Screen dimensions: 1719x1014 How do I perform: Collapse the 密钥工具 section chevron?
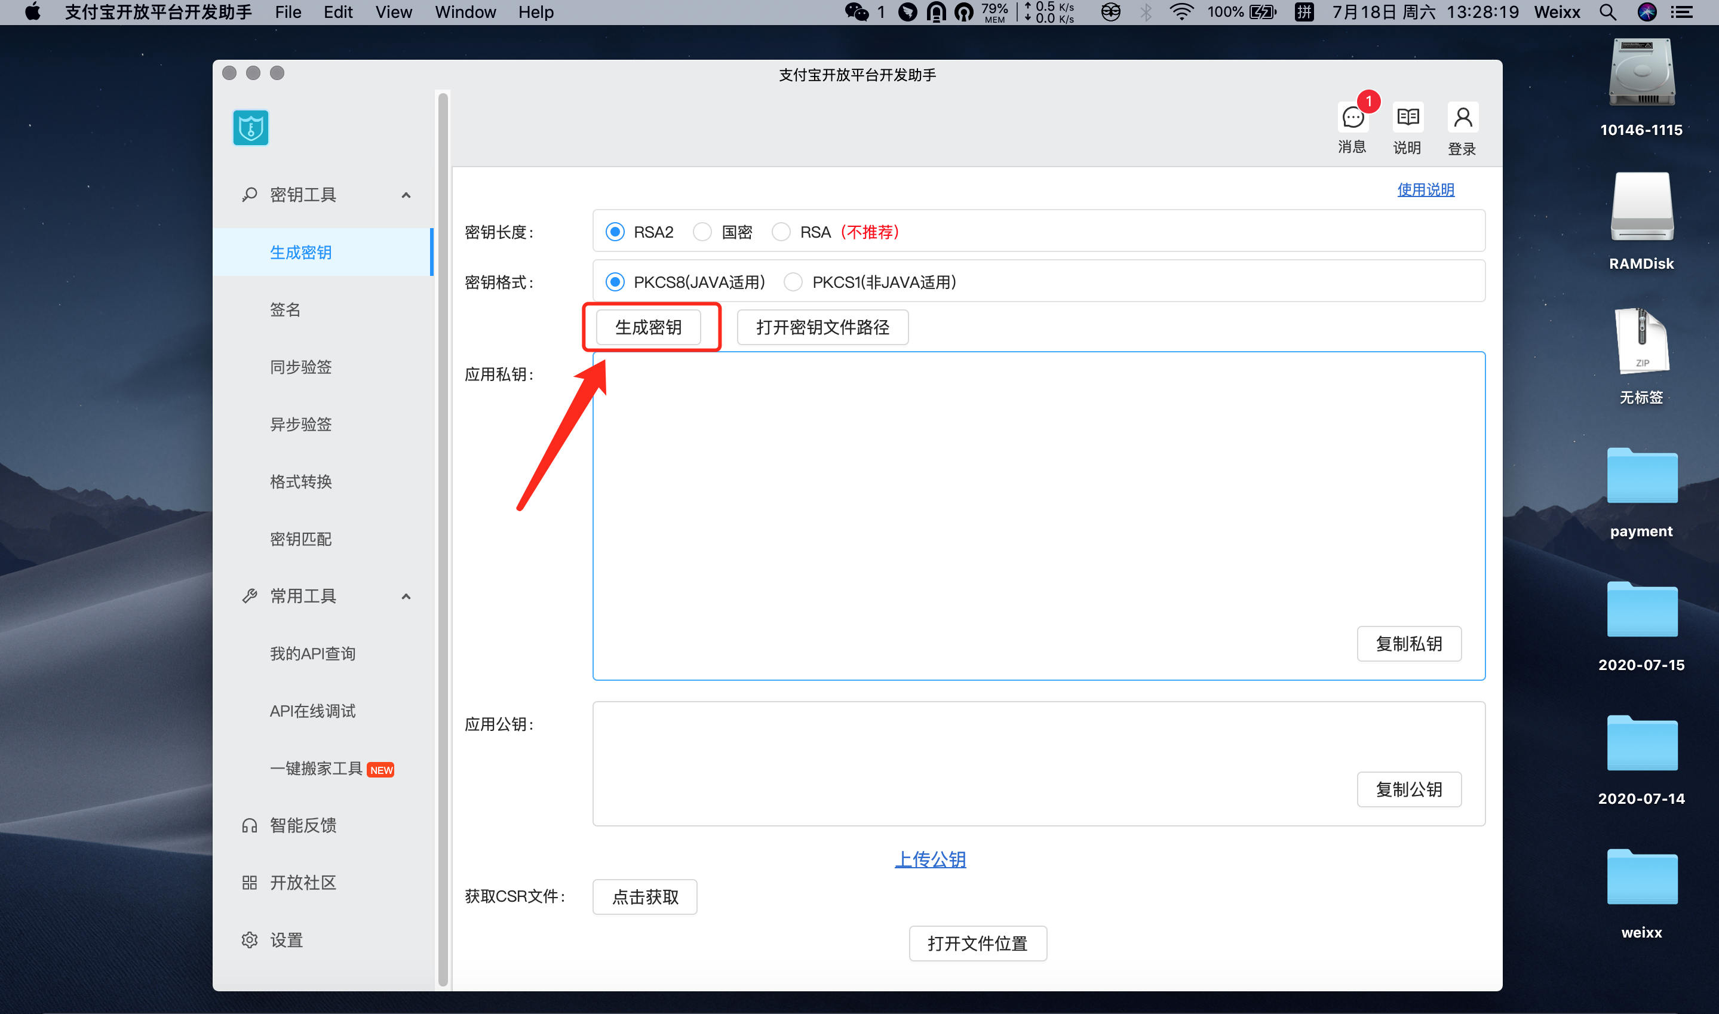pos(407,195)
